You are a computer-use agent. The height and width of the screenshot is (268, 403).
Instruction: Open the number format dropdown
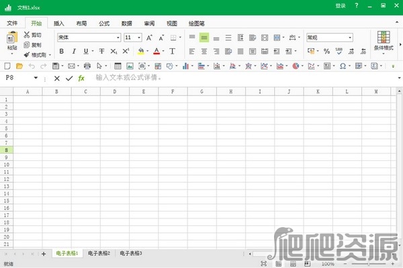pyautogui.click(x=350, y=38)
